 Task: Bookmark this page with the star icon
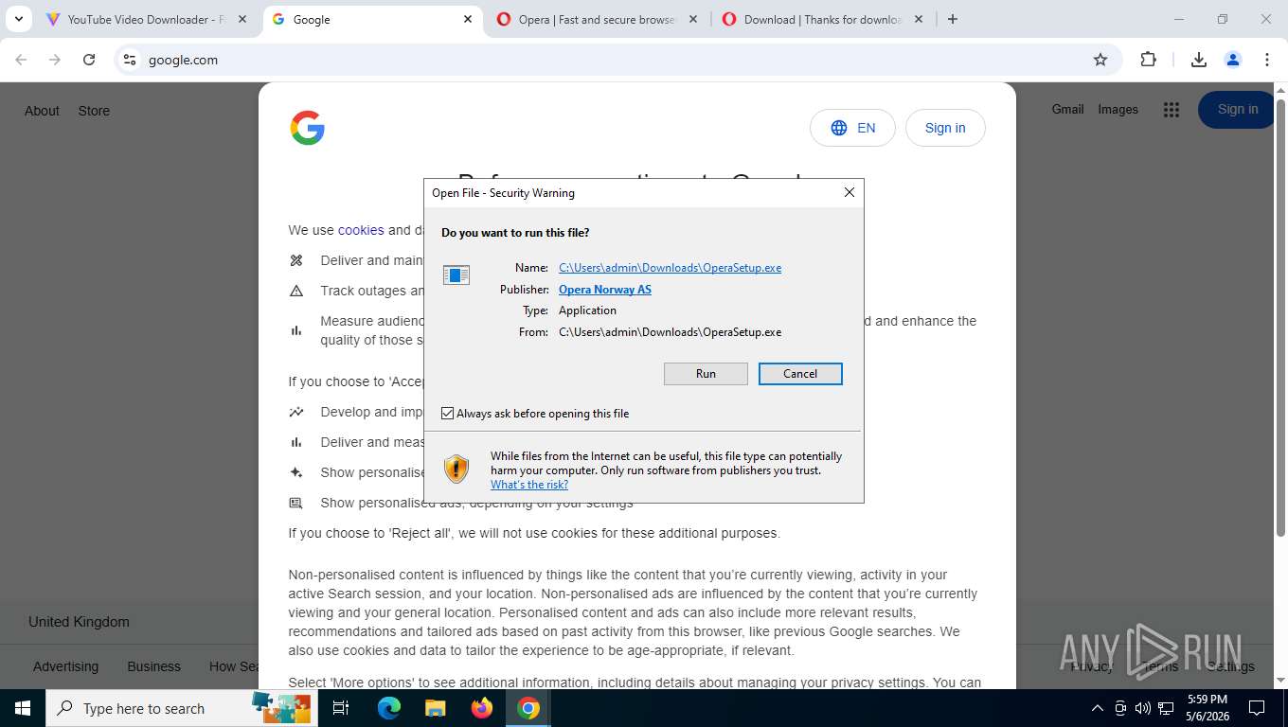[x=1100, y=60]
